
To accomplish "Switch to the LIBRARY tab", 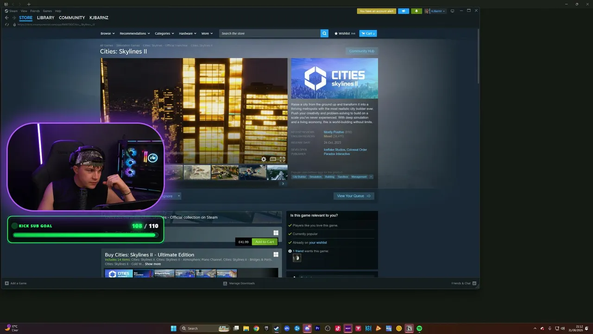I will [x=45, y=18].
